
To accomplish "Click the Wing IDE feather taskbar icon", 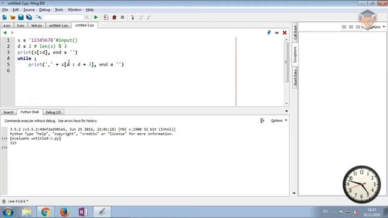I will 102,212.
